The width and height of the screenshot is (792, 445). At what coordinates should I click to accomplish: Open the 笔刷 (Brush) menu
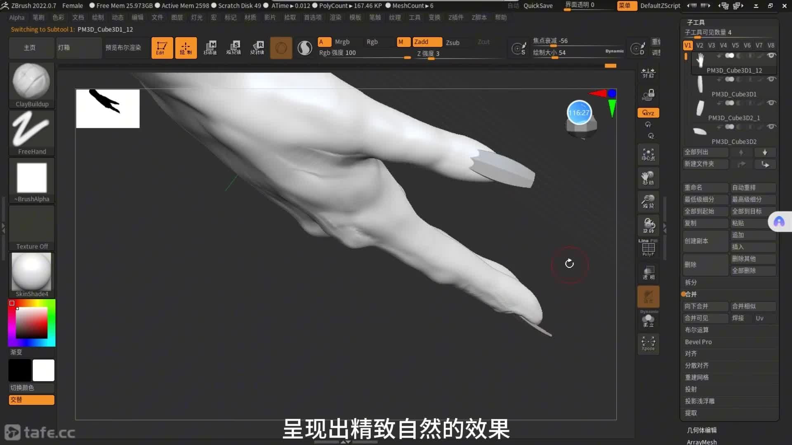38,17
